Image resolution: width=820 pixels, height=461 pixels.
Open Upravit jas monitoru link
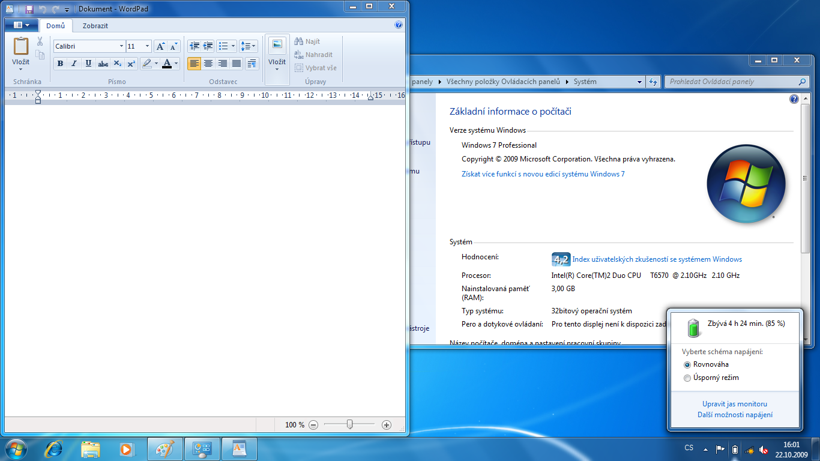(735, 404)
